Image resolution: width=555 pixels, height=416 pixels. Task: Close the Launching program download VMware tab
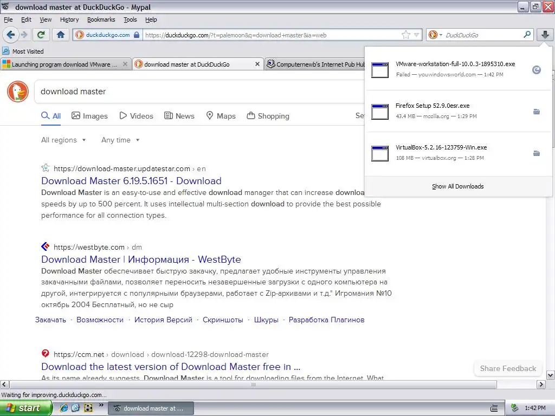click(125, 64)
